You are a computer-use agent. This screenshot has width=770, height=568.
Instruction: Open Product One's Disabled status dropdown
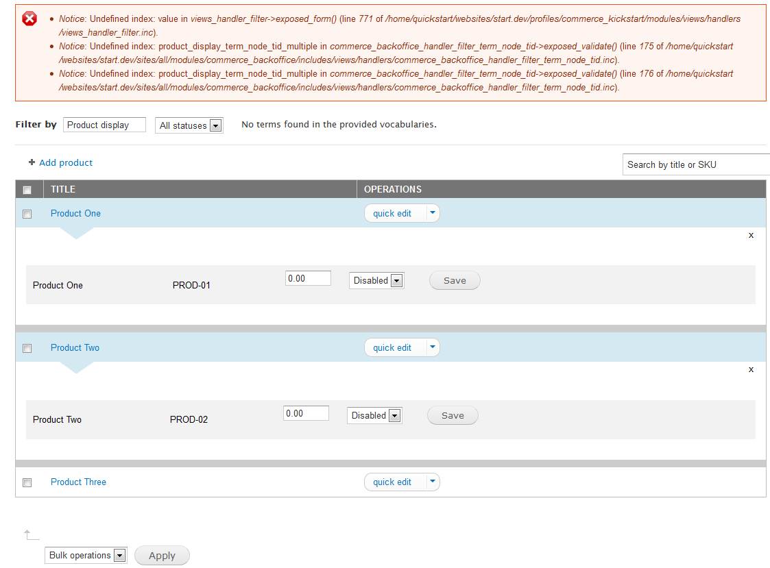point(398,280)
